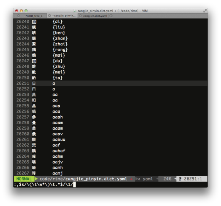Click line number 26267
The width and height of the screenshot is (221, 206).
tap(23, 173)
